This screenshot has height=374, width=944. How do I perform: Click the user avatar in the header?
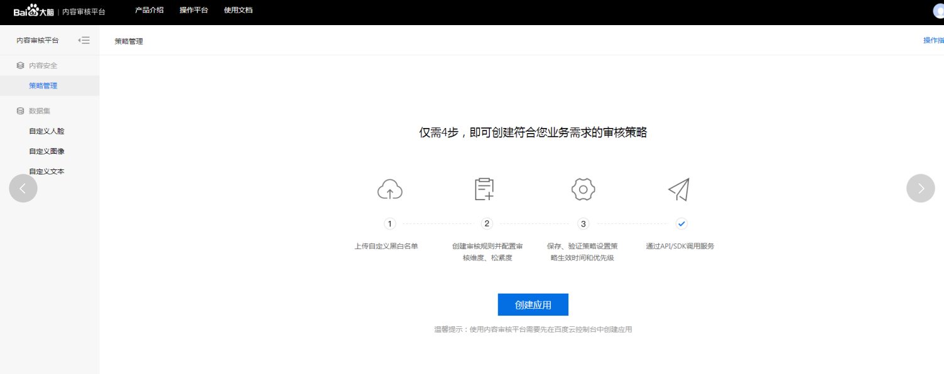[x=938, y=11]
